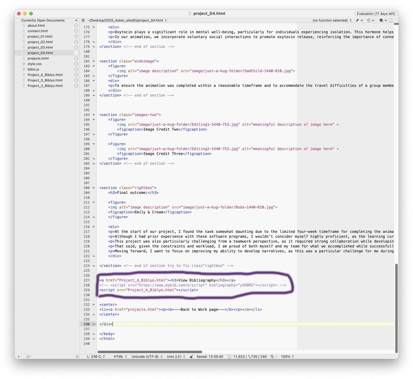The height and width of the screenshot is (379, 413).
Task: Collapse the figure fold at line 183
Action: 94,66
